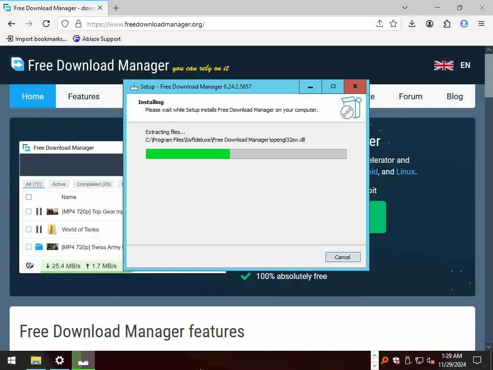Click the blue folder icon by Swiss Army
The width and height of the screenshot is (493, 370).
pos(39,247)
